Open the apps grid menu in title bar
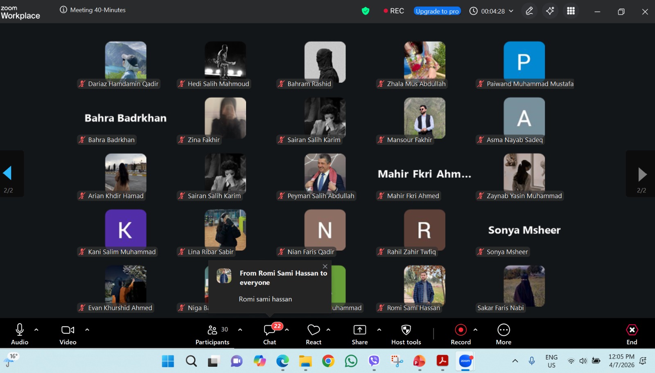The width and height of the screenshot is (655, 373). (x=571, y=11)
